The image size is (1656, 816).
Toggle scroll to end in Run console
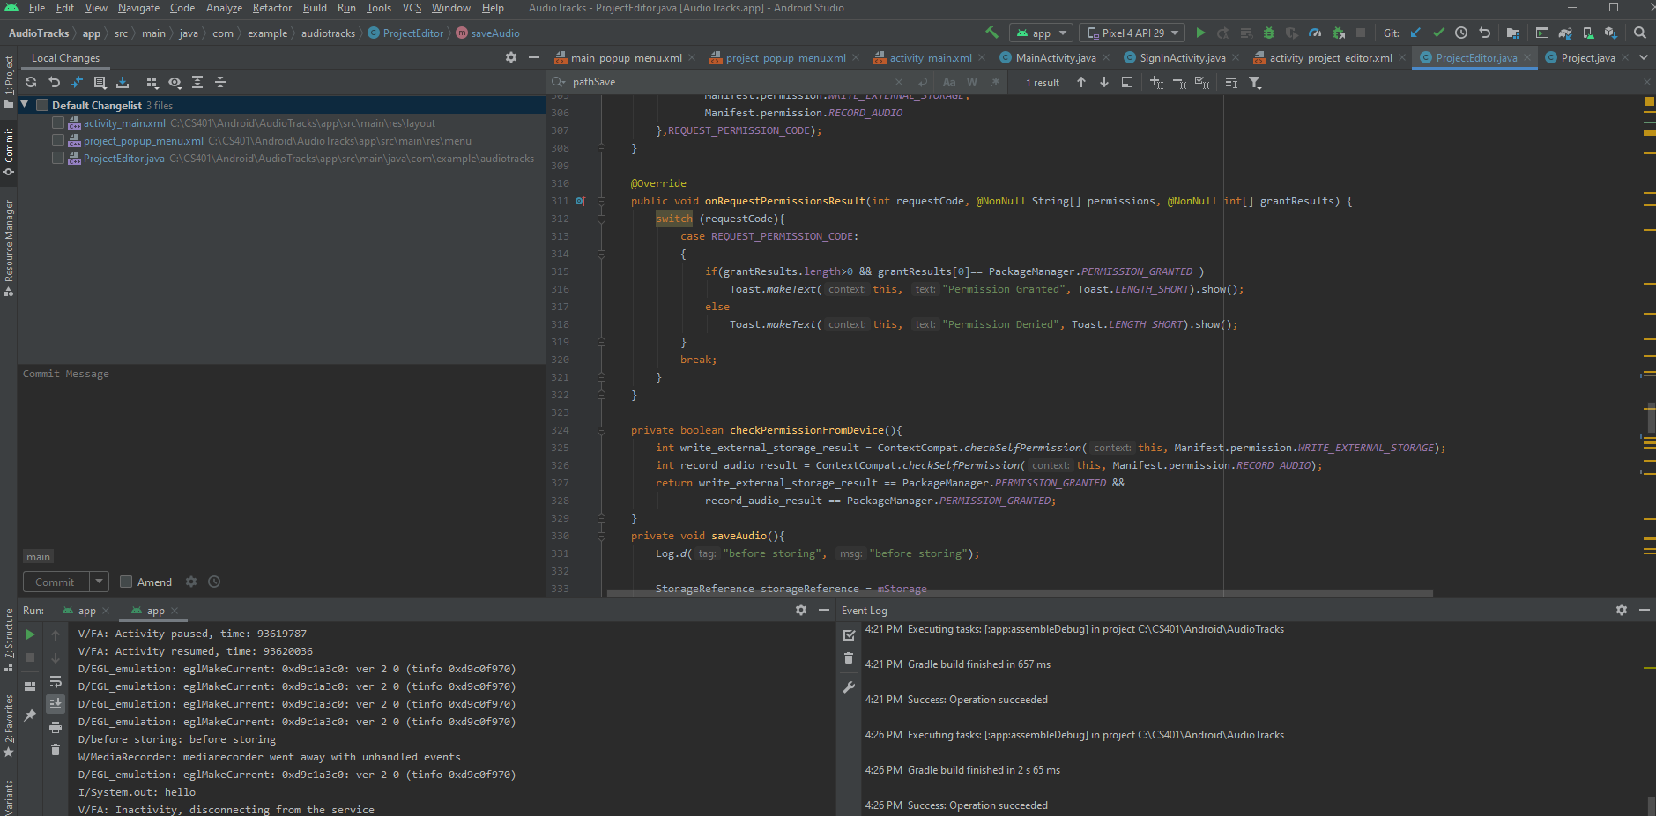56,704
